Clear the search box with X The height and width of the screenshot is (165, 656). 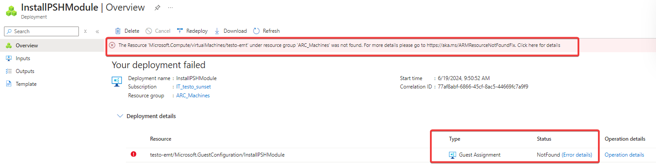[x=85, y=31]
